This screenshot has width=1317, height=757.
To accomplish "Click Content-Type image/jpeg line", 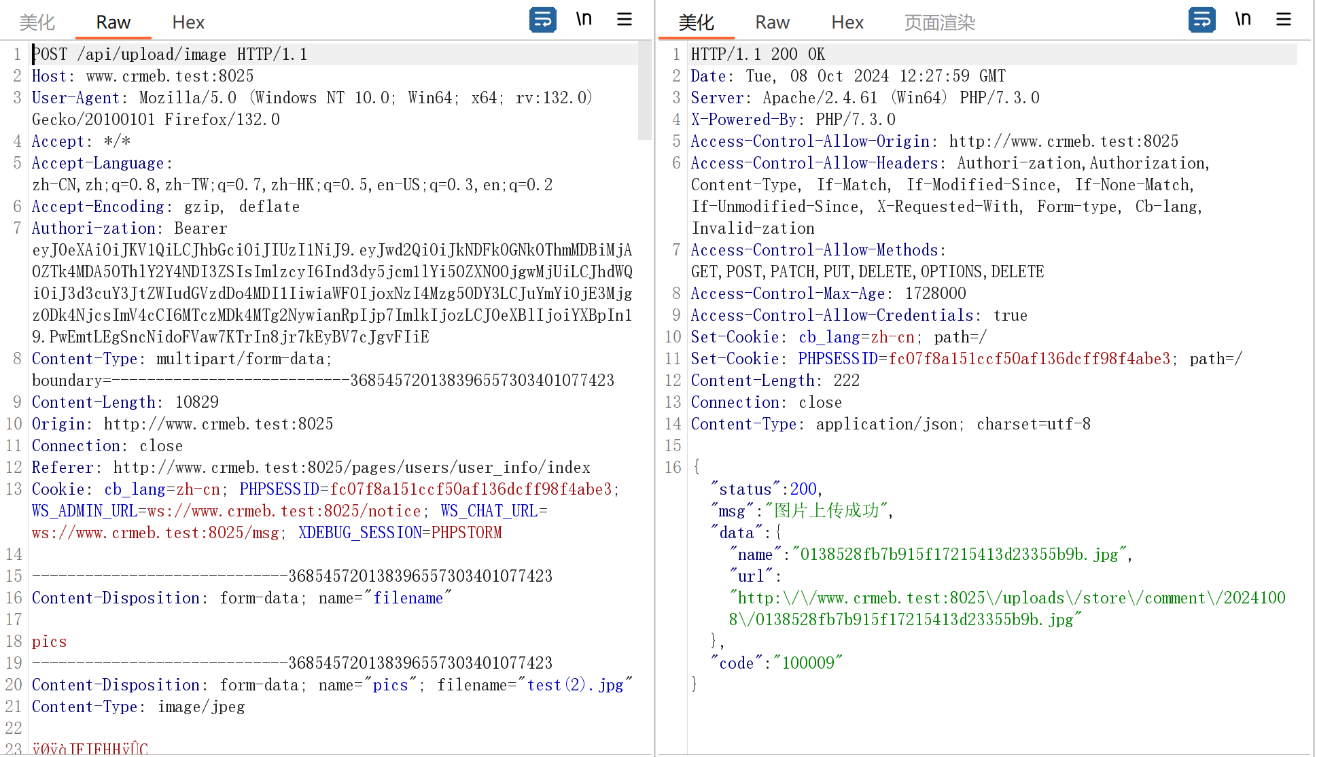I will click(x=138, y=707).
